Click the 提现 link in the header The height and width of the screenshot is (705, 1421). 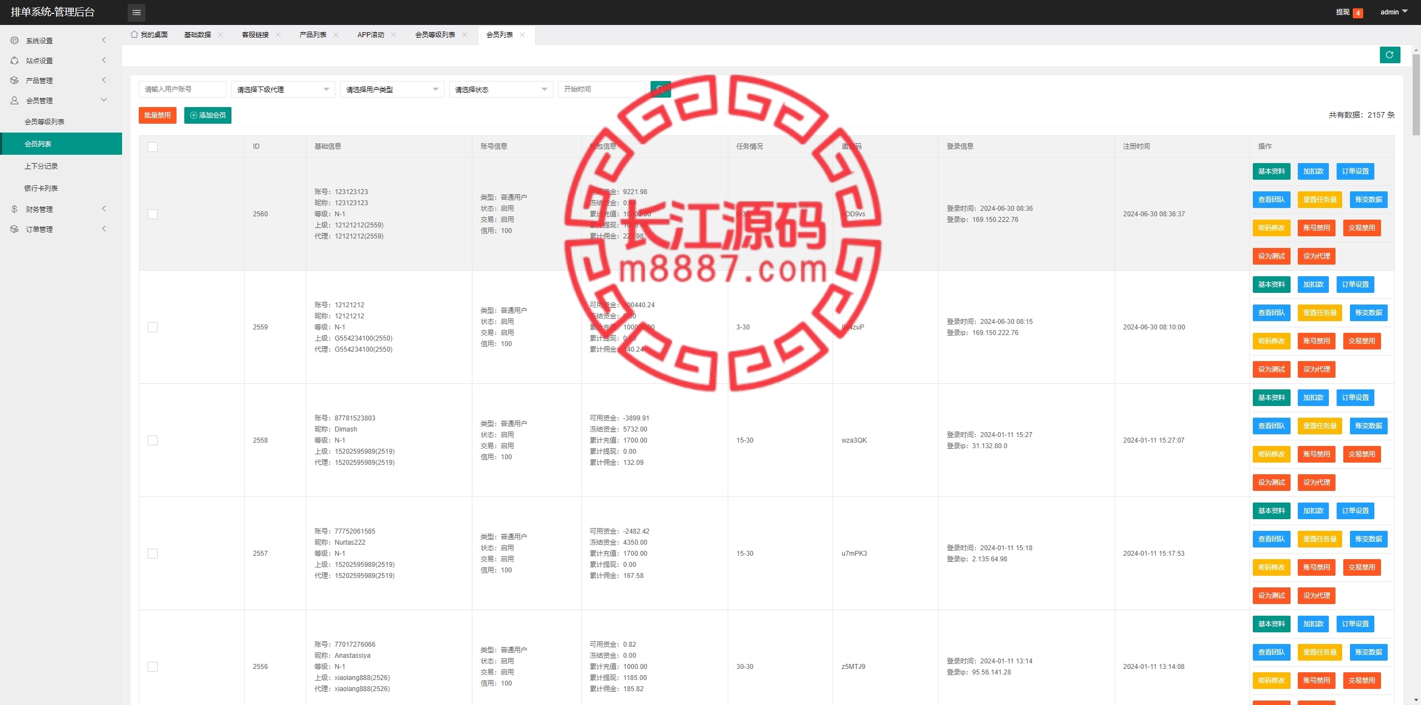pos(1342,12)
